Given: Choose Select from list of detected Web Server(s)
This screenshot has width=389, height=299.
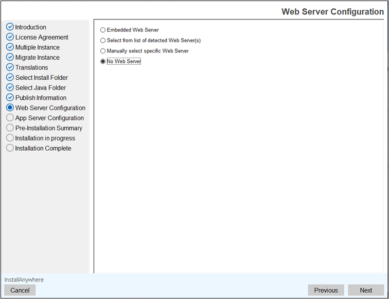Looking at the screenshot, I should tap(103, 41).
